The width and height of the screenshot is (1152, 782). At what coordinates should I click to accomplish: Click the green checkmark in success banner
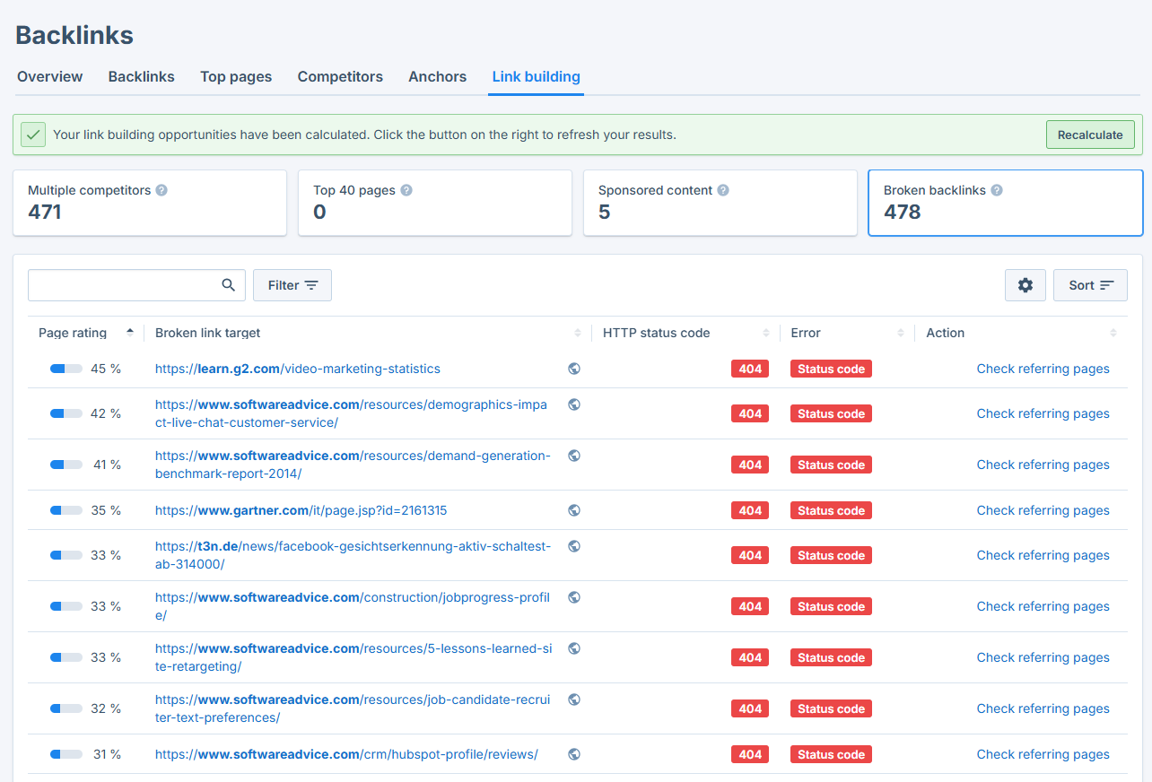coord(33,134)
